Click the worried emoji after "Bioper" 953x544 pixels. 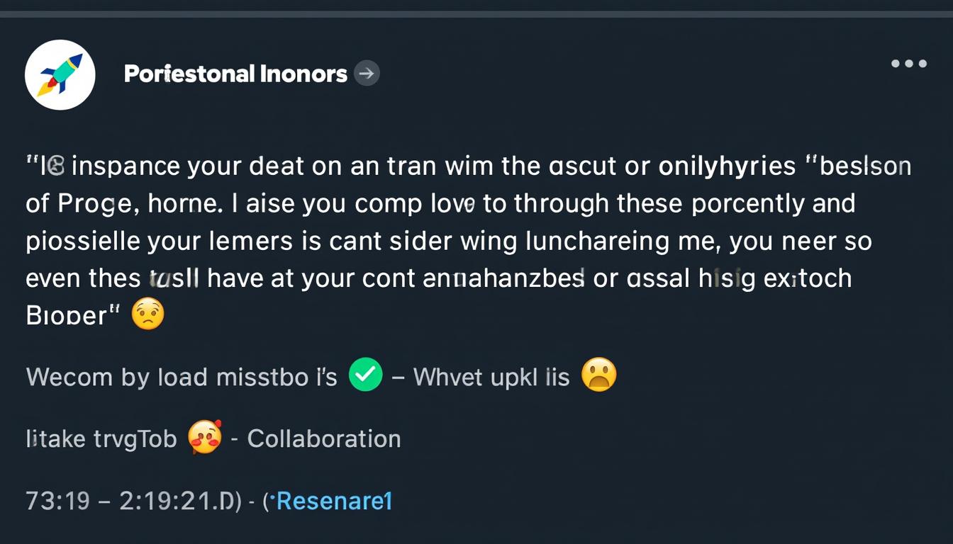148,314
